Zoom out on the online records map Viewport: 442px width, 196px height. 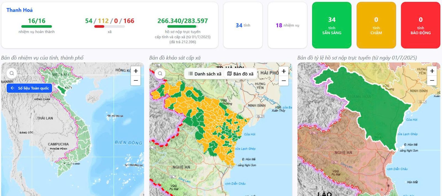click(432, 80)
